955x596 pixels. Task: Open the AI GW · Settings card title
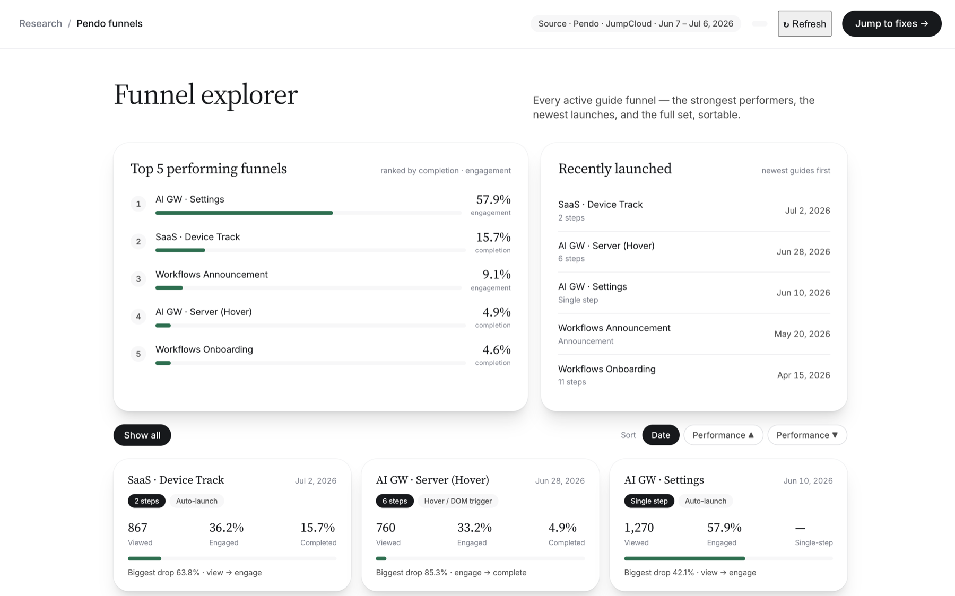pos(664,480)
